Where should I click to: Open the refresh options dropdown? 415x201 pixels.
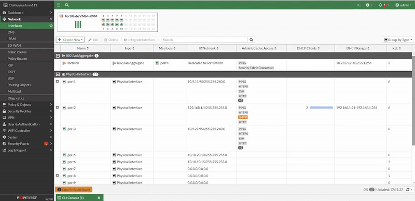(409, 190)
